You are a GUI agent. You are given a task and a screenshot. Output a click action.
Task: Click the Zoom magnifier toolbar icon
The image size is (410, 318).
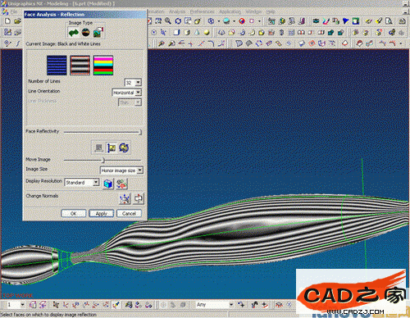click(168, 21)
